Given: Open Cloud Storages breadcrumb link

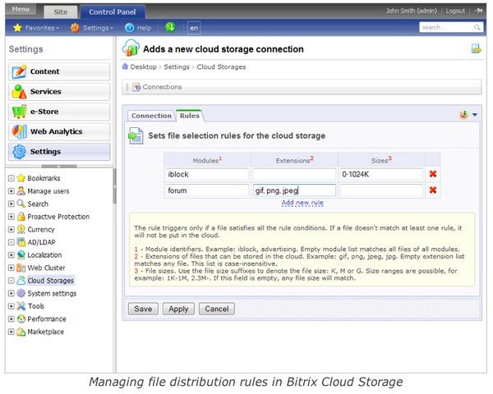Looking at the screenshot, I should coord(221,67).
